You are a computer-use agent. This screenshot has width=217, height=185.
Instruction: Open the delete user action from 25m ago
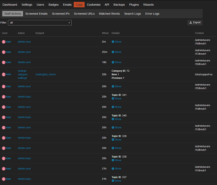[24, 52]
